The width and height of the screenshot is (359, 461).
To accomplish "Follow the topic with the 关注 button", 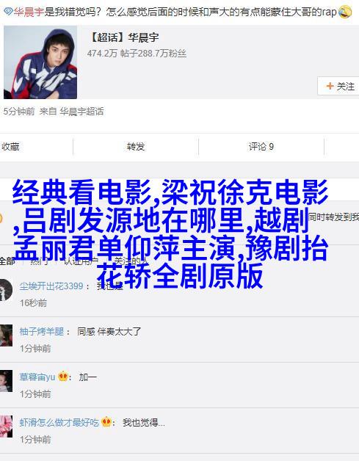I will [x=338, y=86].
